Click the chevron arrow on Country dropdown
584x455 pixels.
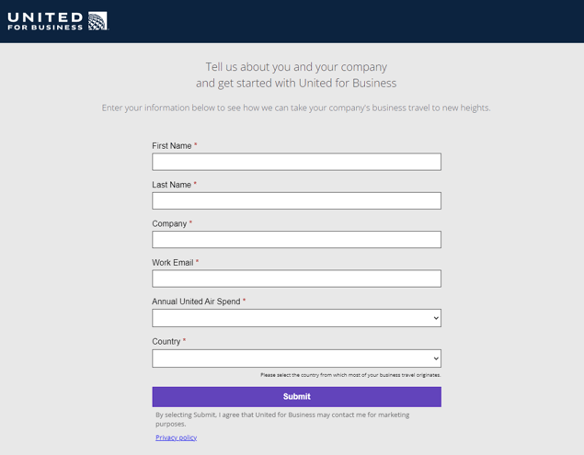pyautogui.click(x=435, y=358)
